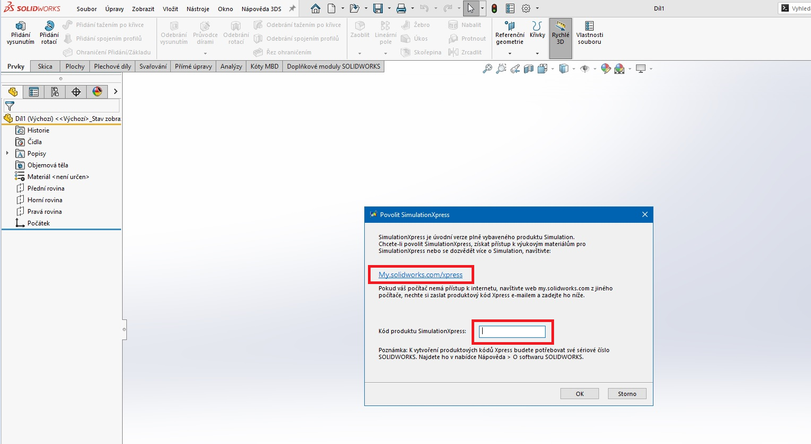Open the Nástroje menu

pyautogui.click(x=198, y=9)
